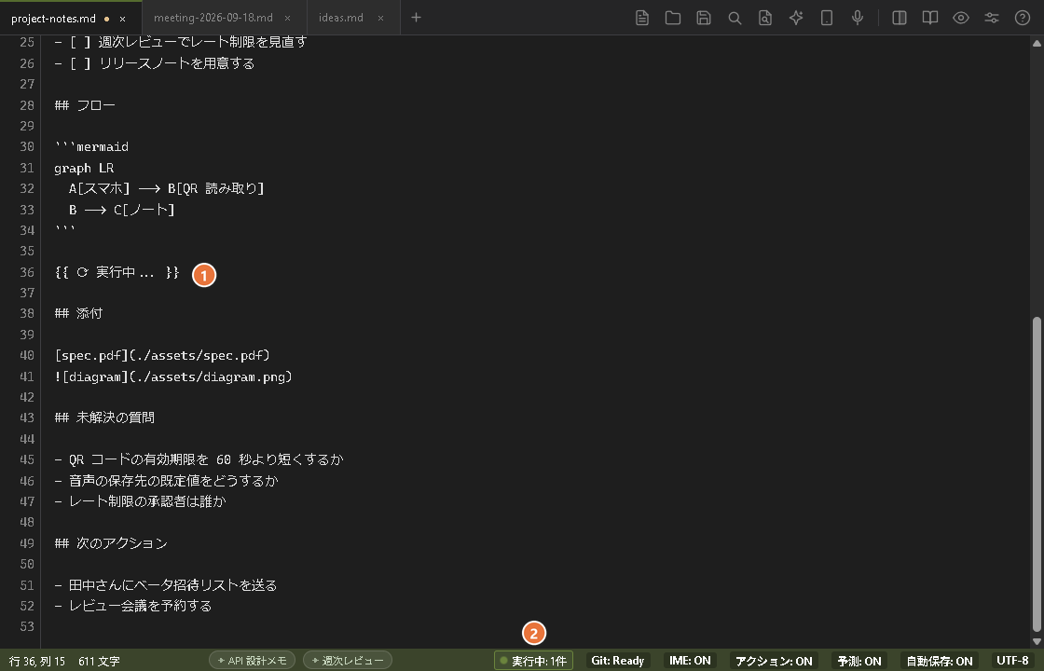
Task: Open search with the magnifier icon
Action: coord(735,18)
